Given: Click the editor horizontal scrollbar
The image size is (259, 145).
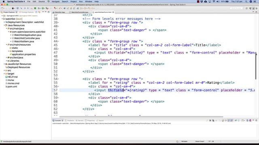Looking at the screenshot, I should pos(141,116).
